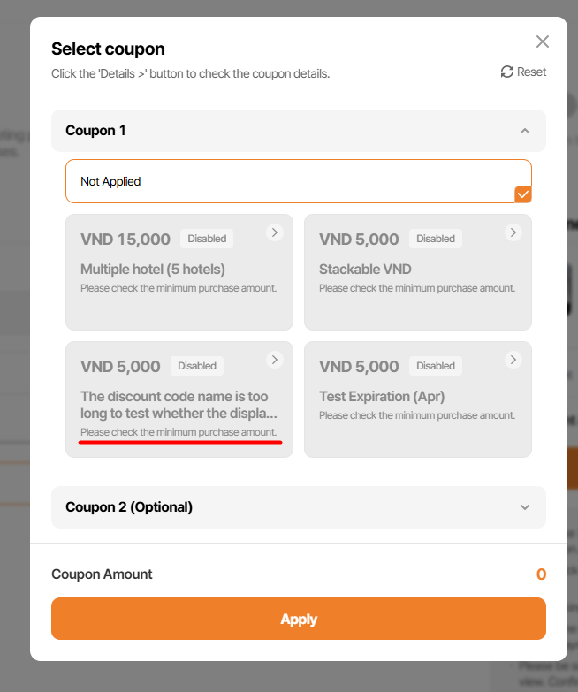Click the Coupon 1 header title
Image resolution: width=578 pixels, height=692 pixels.
pyautogui.click(x=95, y=131)
